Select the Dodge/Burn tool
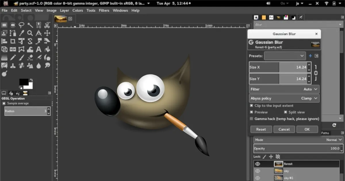This screenshot has height=181, width=345. tap(4, 74)
